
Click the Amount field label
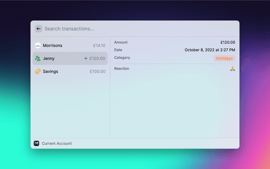(121, 42)
